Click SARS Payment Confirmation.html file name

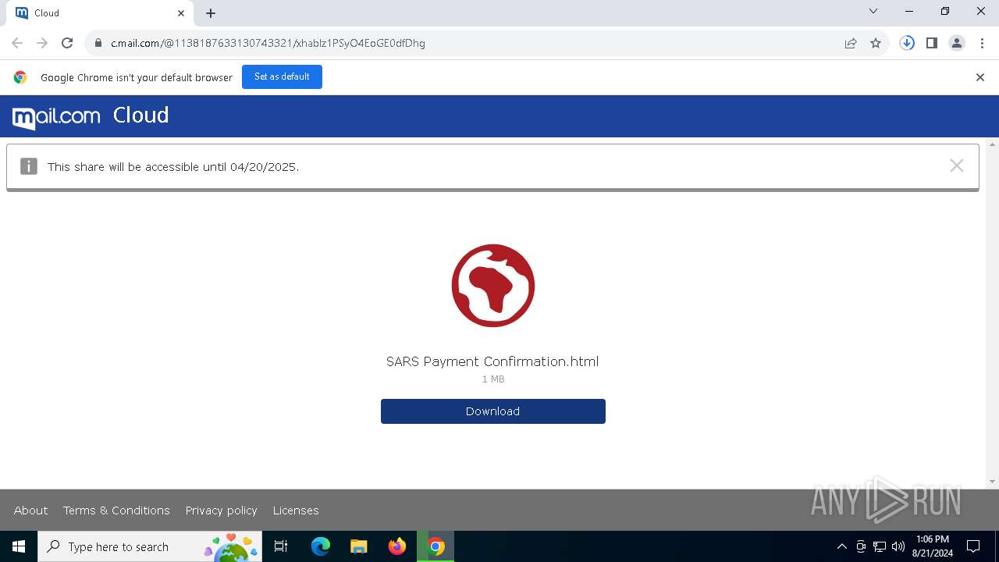pos(492,361)
